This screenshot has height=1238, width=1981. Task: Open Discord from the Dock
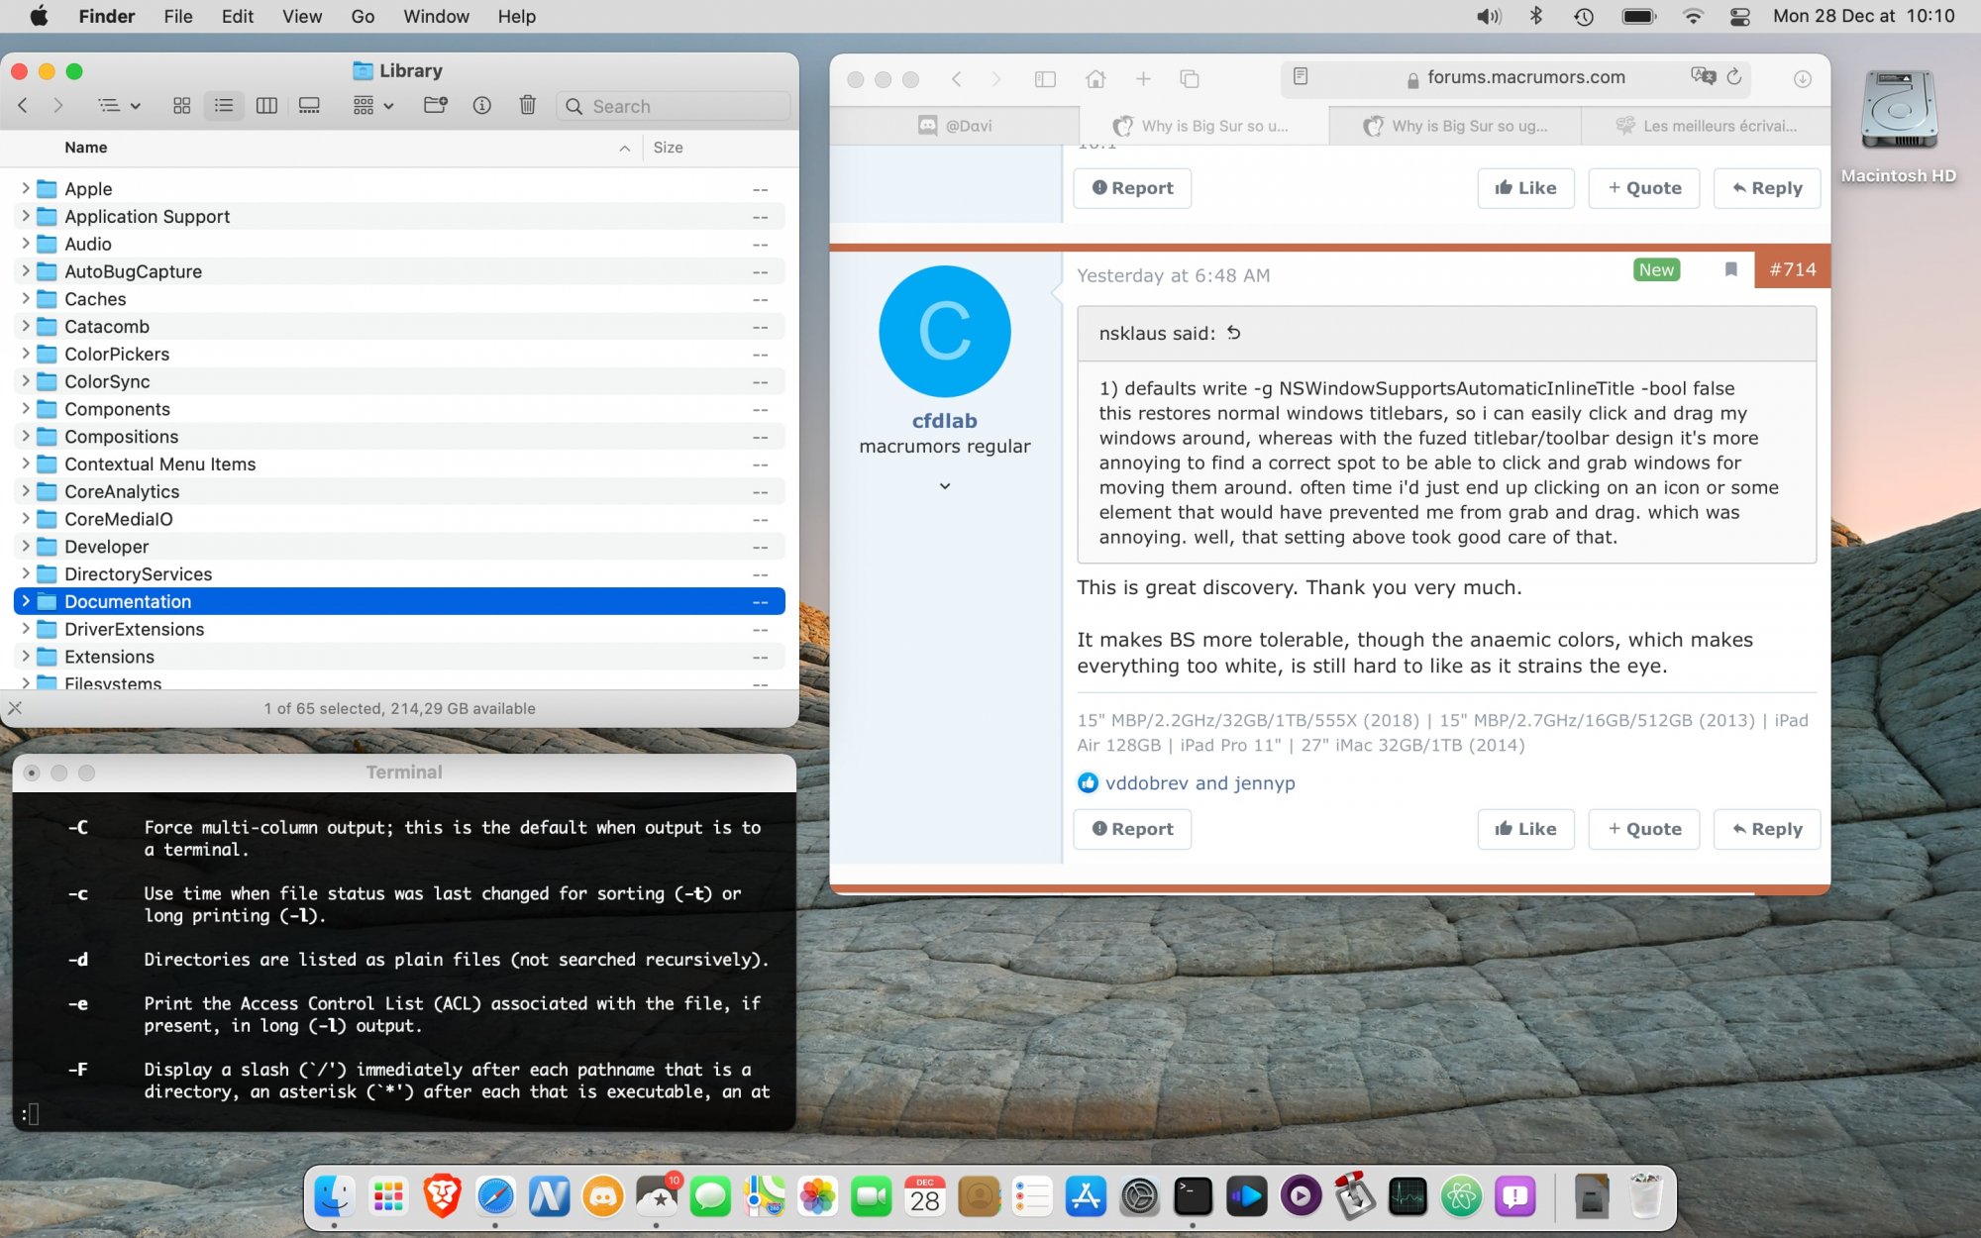(x=602, y=1196)
